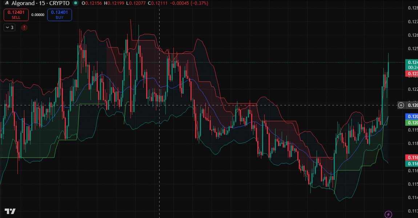Image resolution: width=418 pixels, height=218 pixels.
Task: Click the teal 0.116 label under the red one
Action: [x=411, y=163]
